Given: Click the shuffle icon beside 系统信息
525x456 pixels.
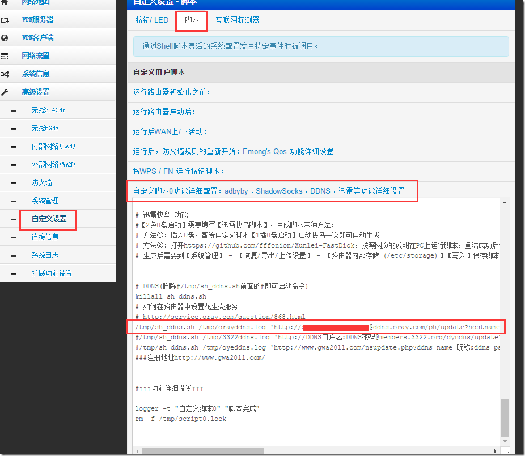Looking at the screenshot, I should coord(5,74).
